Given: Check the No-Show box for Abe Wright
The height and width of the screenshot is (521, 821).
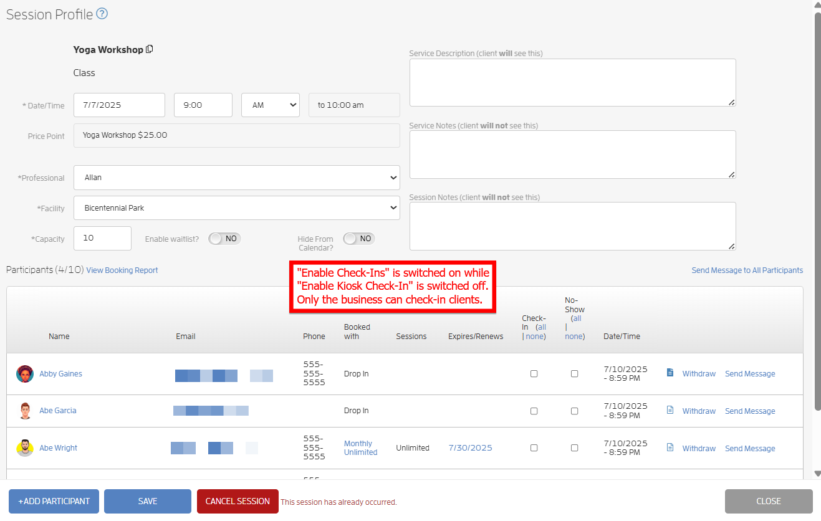Looking at the screenshot, I should (x=574, y=448).
